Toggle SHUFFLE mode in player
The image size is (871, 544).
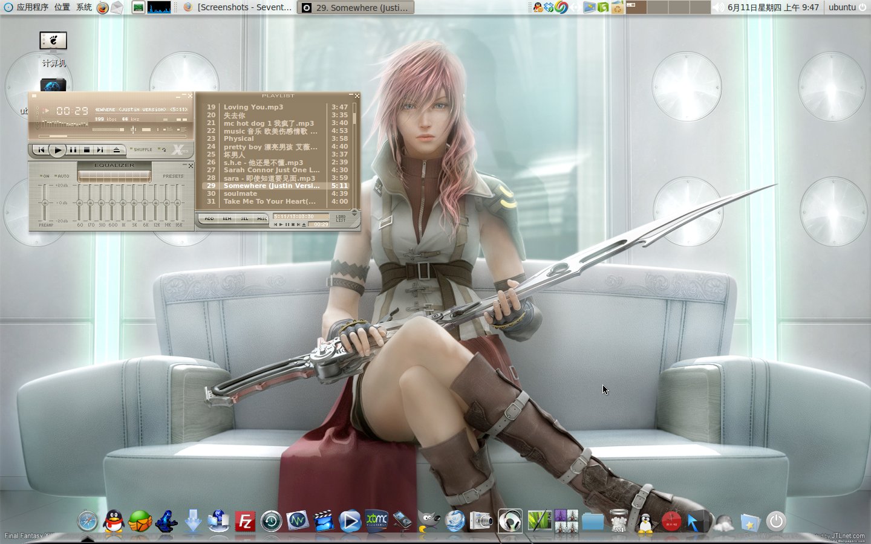(x=142, y=149)
